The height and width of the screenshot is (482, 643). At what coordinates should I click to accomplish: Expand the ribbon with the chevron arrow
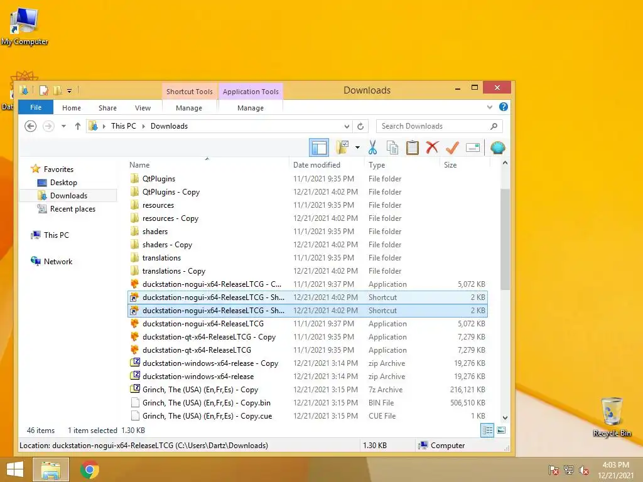(x=490, y=107)
